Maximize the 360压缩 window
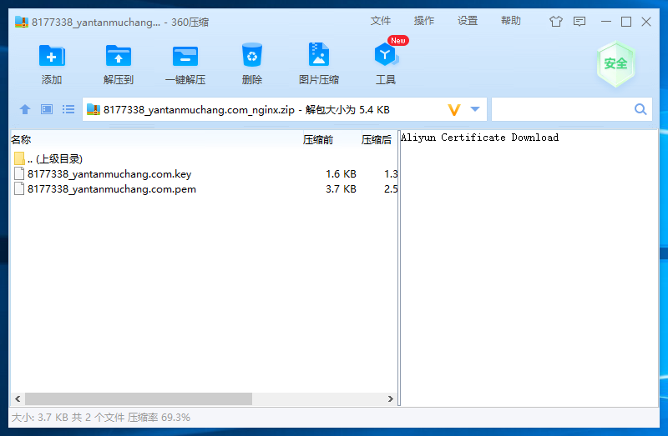 pyautogui.click(x=625, y=22)
